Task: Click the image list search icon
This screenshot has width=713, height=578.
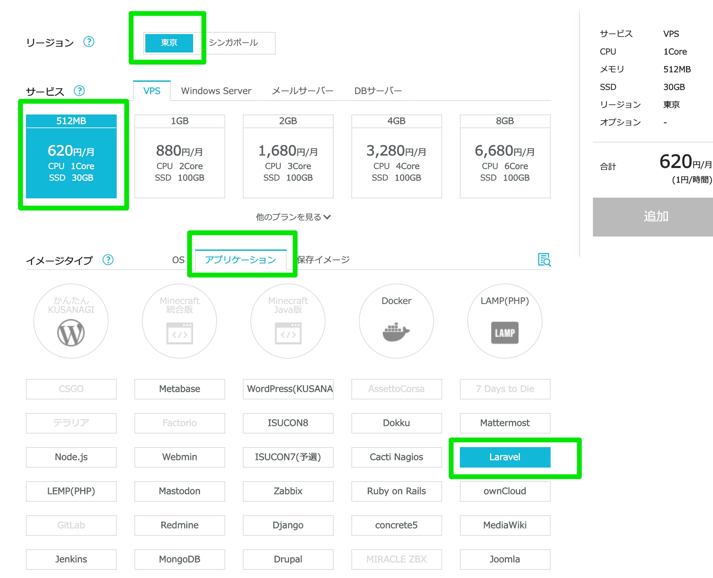Action: (x=544, y=260)
